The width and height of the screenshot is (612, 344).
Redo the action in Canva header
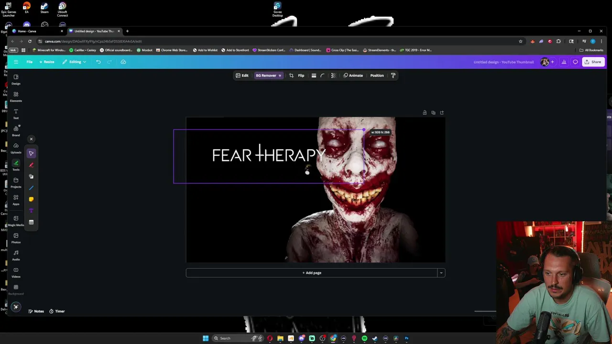point(109,62)
